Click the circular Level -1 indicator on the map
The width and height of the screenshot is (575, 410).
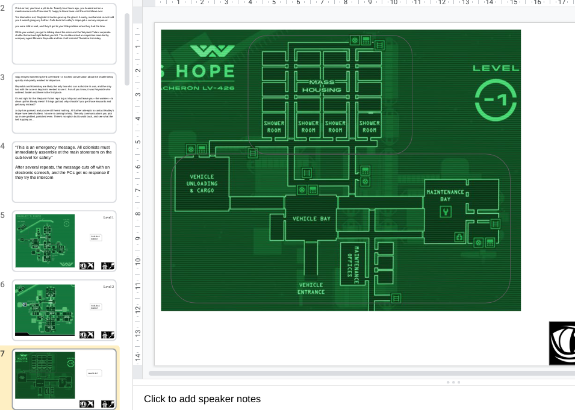[x=496, y=100]
